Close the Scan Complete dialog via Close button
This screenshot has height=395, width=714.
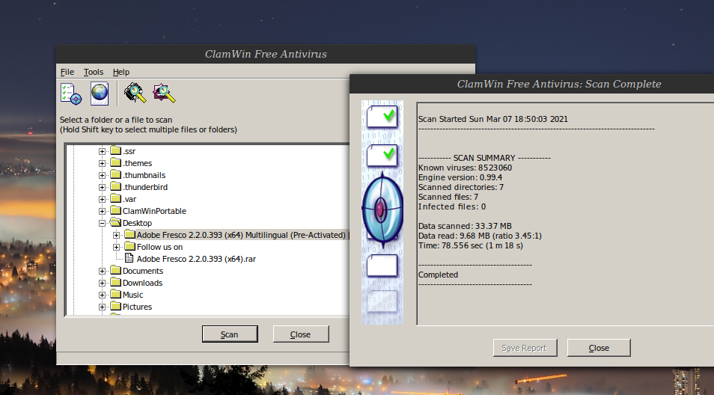[599, 348]
